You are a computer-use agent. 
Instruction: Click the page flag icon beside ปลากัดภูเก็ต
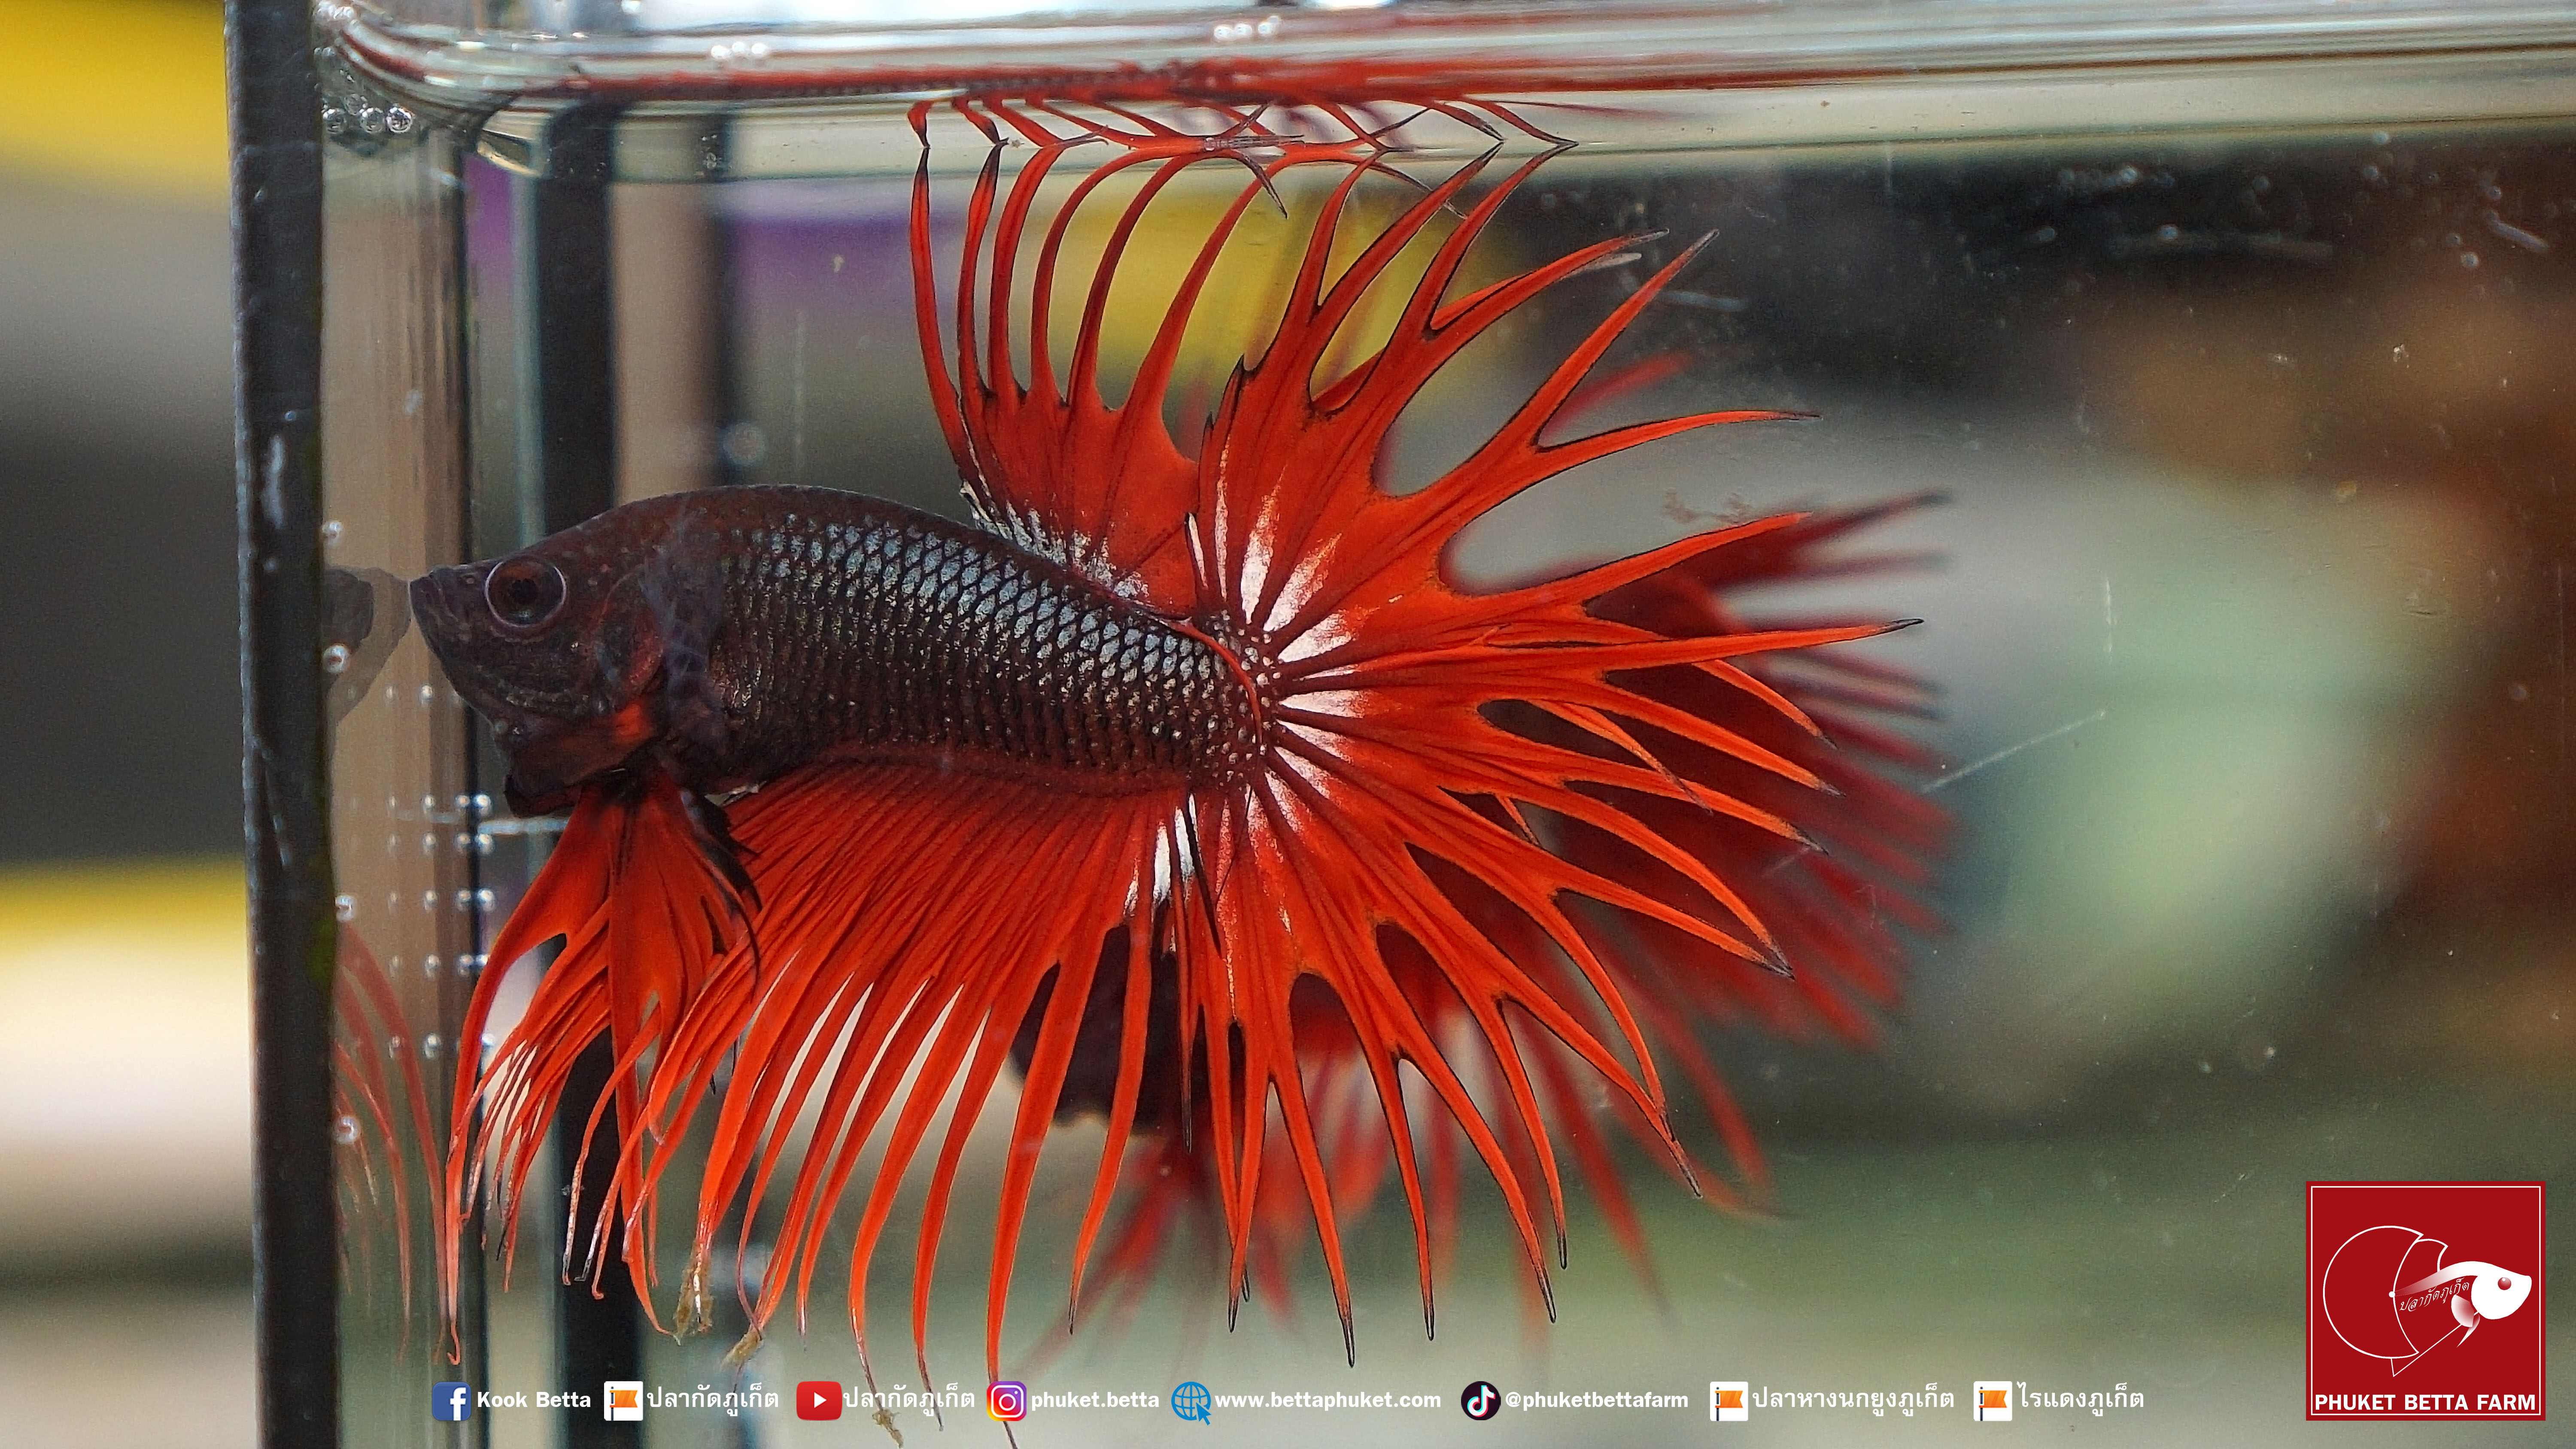click(623, 1401)
